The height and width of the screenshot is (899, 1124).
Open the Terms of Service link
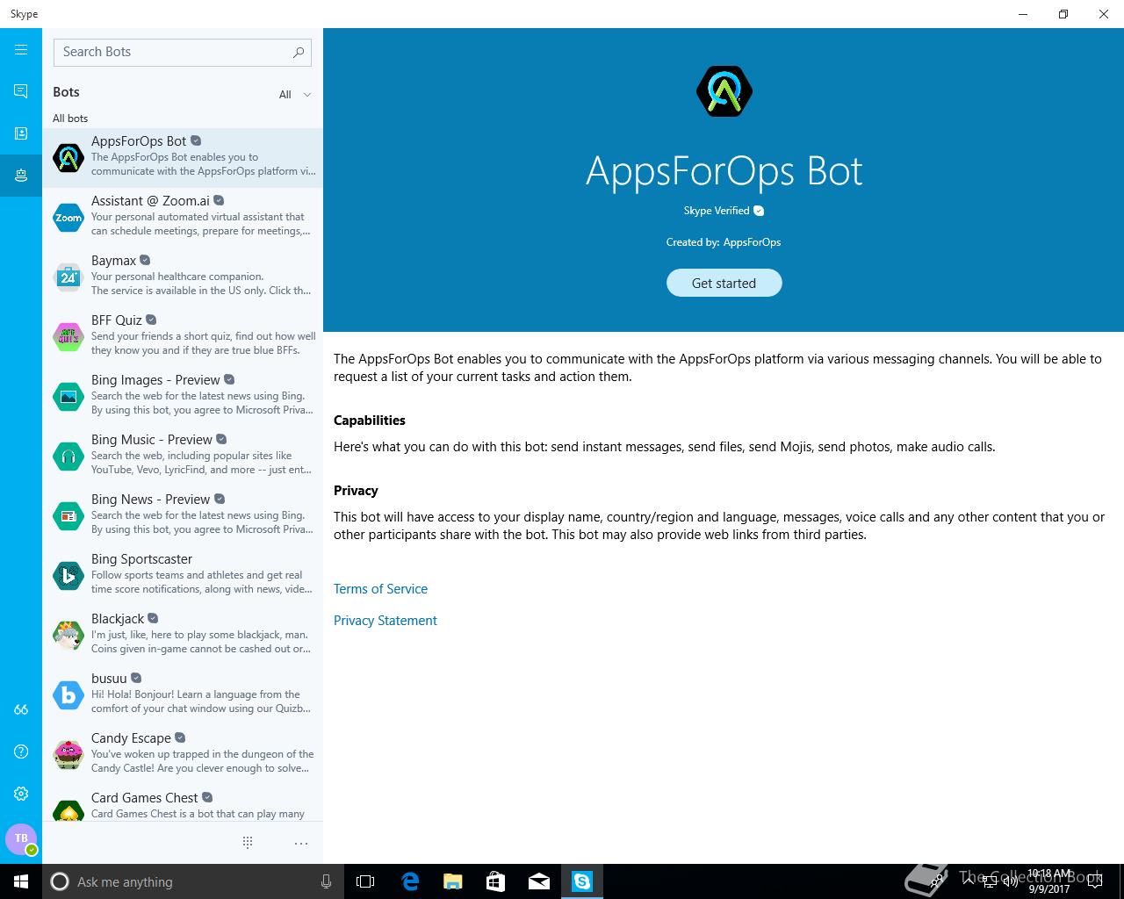[x=380, y=589]
